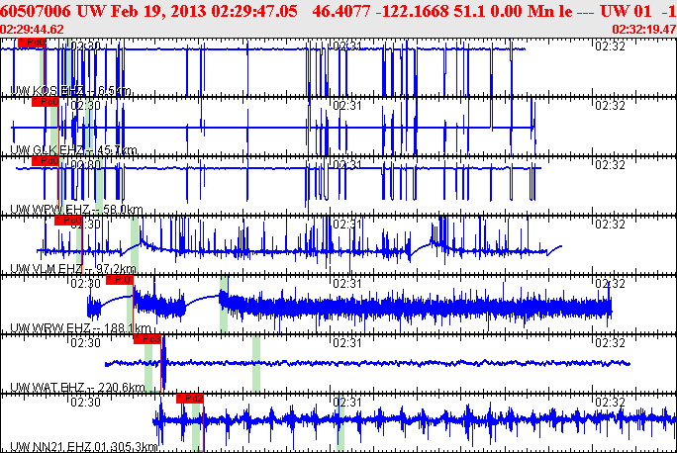The height and width of the screenshot is (453, 677).
Task: Click the 'P 0' pick flag on WRW trace
Action: coord(120,280)
